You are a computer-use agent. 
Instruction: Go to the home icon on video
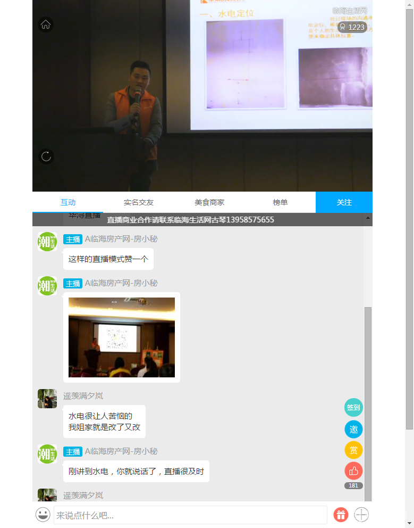tap(46, 24)
